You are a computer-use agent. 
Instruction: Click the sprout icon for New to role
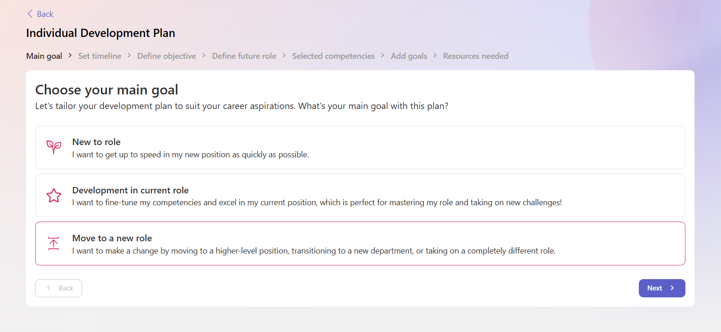point(54,147)
